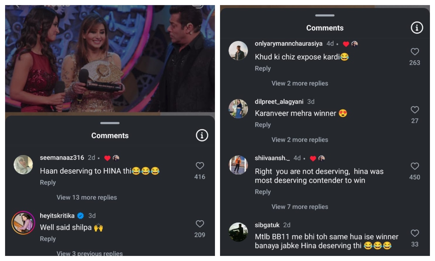
Task: Like heyitskritika's 'Well said shilpa' comment
Action: [x=200, y=224]
